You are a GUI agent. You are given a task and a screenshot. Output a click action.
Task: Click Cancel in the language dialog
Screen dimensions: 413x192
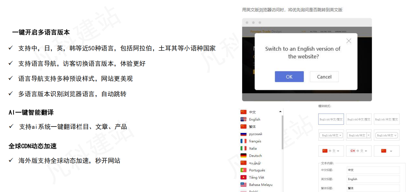(324, 77)
